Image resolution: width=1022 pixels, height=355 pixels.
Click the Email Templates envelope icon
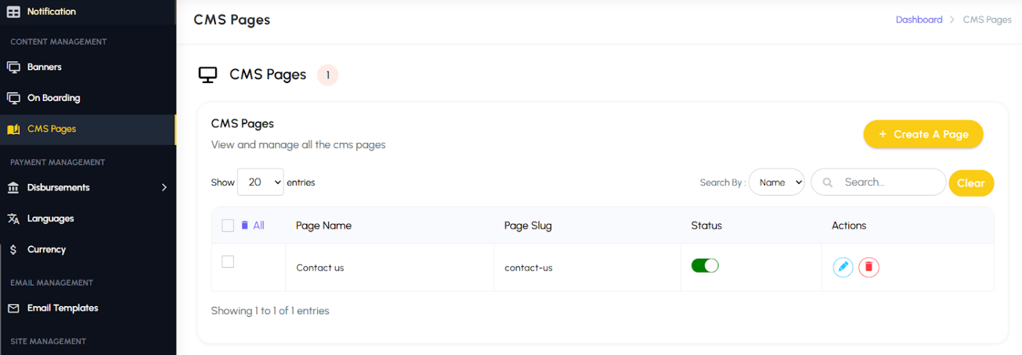(14, 308)
